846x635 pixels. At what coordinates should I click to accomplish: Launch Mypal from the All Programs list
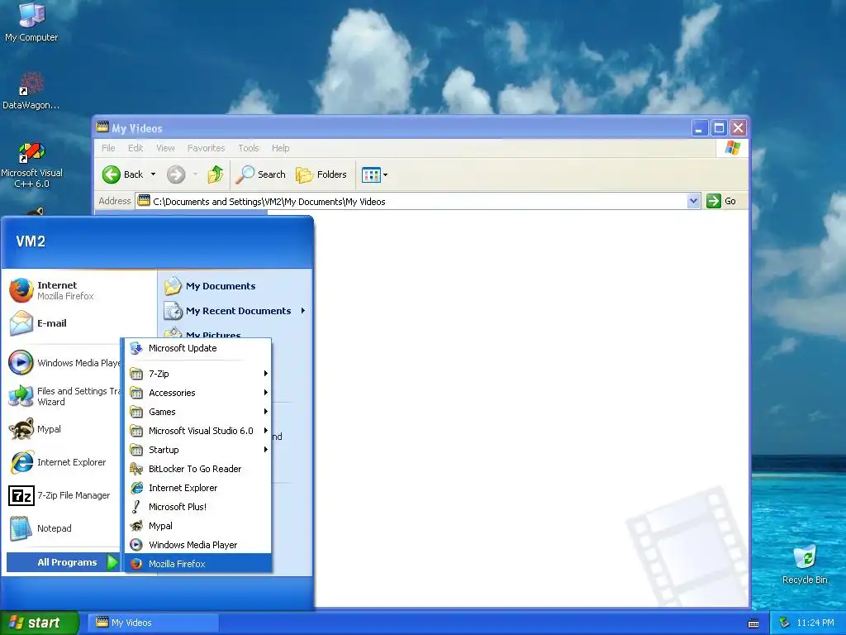[x=198, y=526]
